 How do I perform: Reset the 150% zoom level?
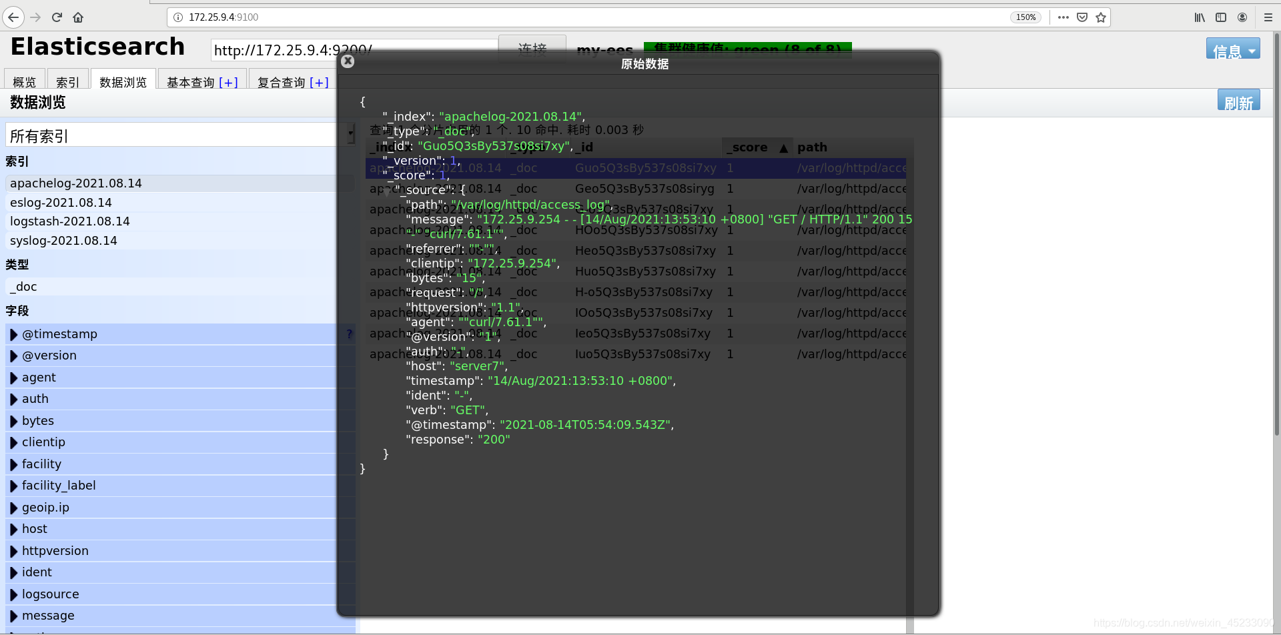click(x=1026, y=17)
